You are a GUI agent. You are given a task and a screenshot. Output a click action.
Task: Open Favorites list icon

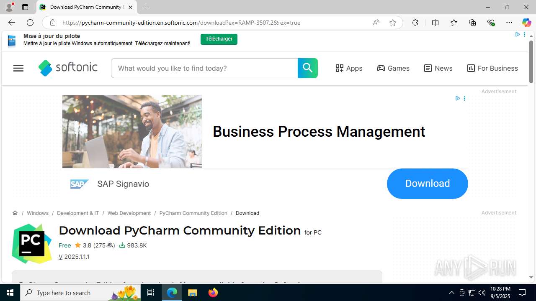[x=454, y=23]
